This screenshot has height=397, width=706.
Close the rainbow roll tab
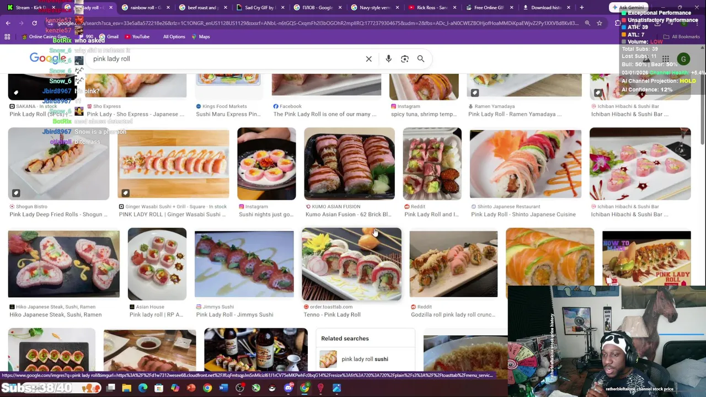[168, 8]
